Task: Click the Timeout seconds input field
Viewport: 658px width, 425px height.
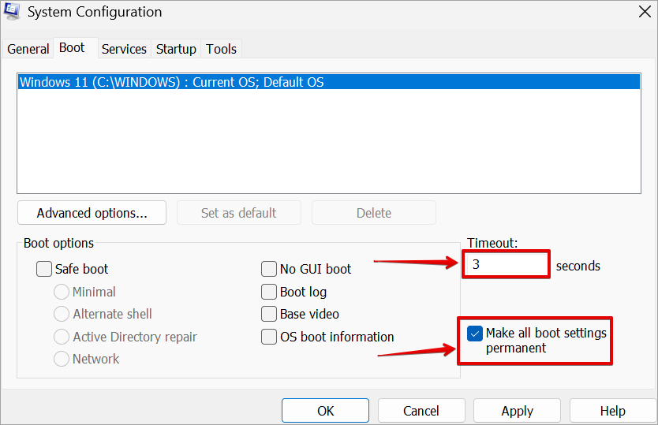Action: [x=506, y=265]
